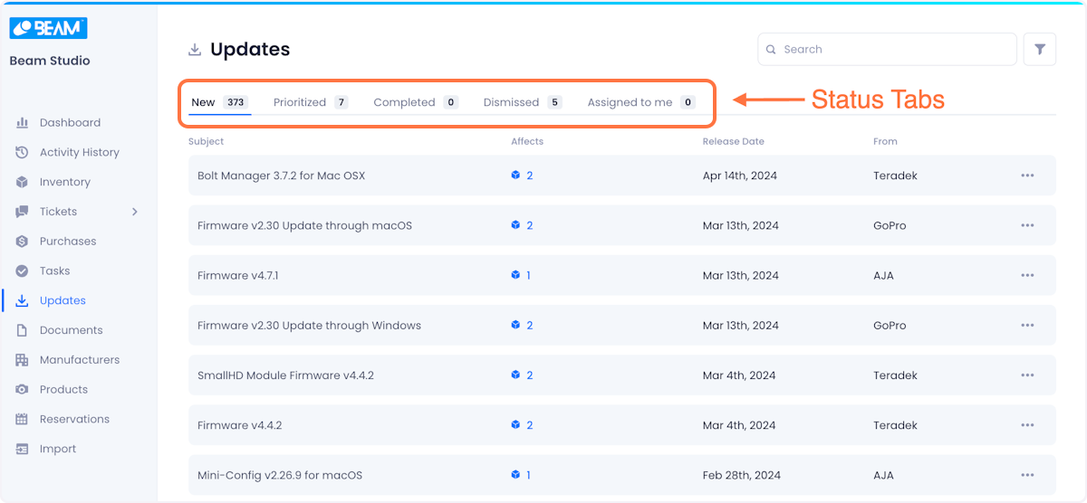Image resolution: width=1087 pixels, height=503 pixels.
Task: Open more options for Firmware v2.30 macOS row
Action: coord(1027,225)
